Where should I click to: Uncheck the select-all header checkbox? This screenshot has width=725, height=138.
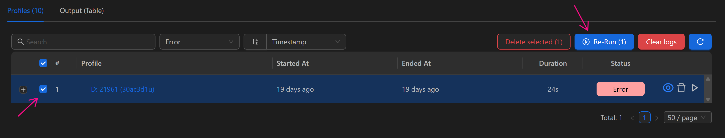tap(43, 63)
